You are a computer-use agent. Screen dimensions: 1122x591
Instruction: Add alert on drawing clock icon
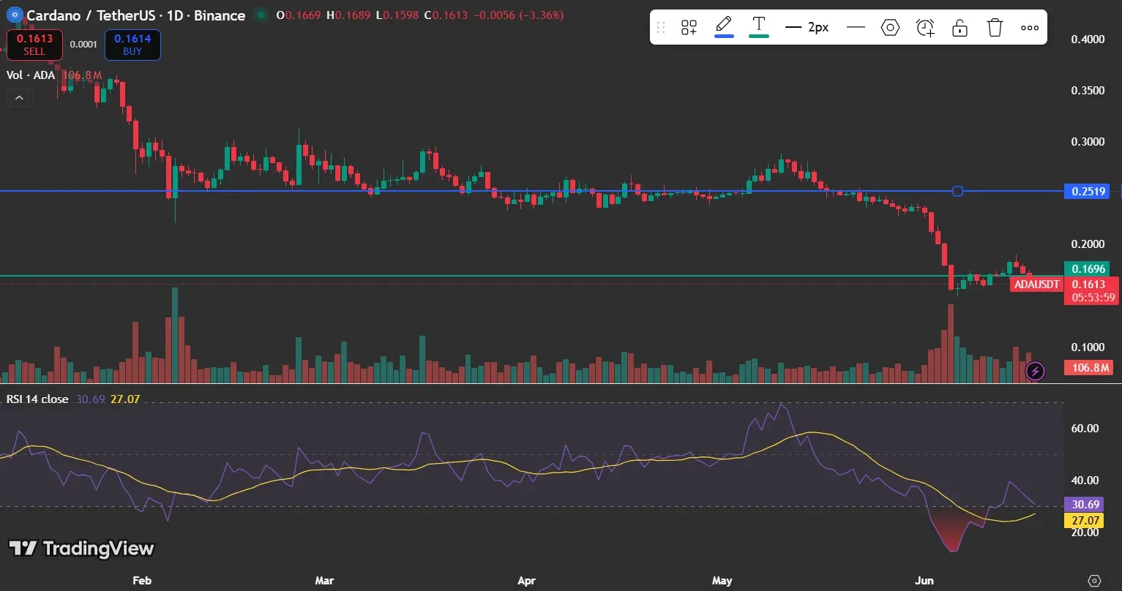click(925, 28)
